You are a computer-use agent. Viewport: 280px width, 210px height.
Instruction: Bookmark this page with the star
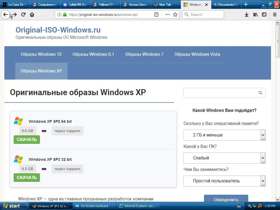(x=175, y=14)
